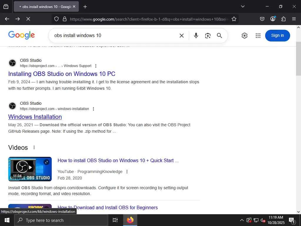This screenshot has height=226, width=301.
Task: Open 'How to Download and Install OBS for Beginners'
Action: coord(108,207)
